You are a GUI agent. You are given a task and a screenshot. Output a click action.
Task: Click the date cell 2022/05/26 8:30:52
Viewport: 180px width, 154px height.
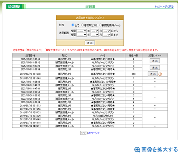pyautogui.click(x=30, y=95)
